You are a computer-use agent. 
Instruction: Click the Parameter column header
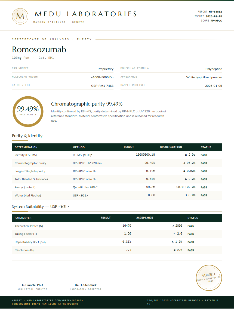[23, 218]
